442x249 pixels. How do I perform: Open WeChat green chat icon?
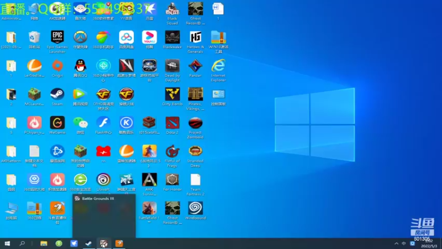coord(80,123)
